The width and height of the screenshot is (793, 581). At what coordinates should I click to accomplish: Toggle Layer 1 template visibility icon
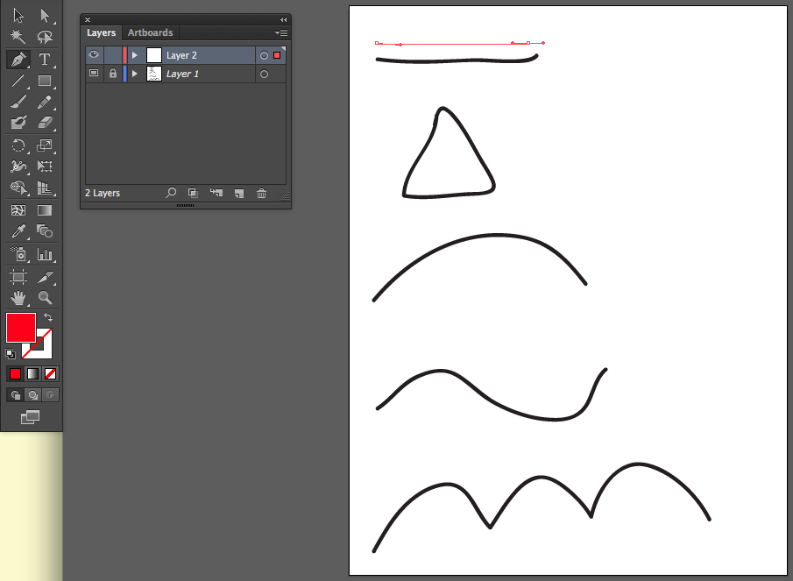click(94, 74)
